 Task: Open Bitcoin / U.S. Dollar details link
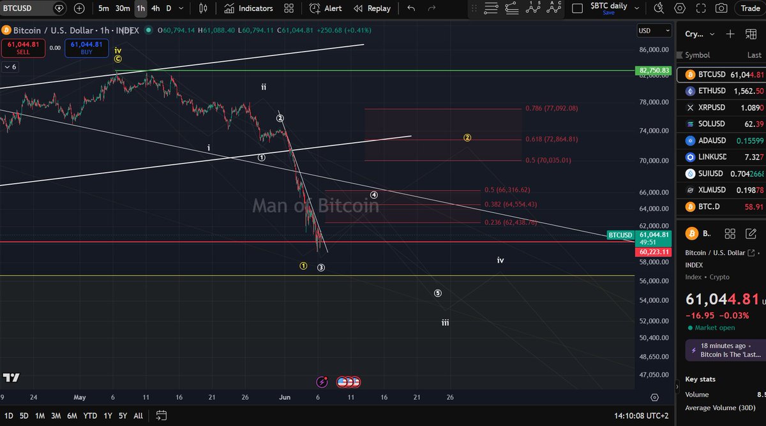coord(719,254)
